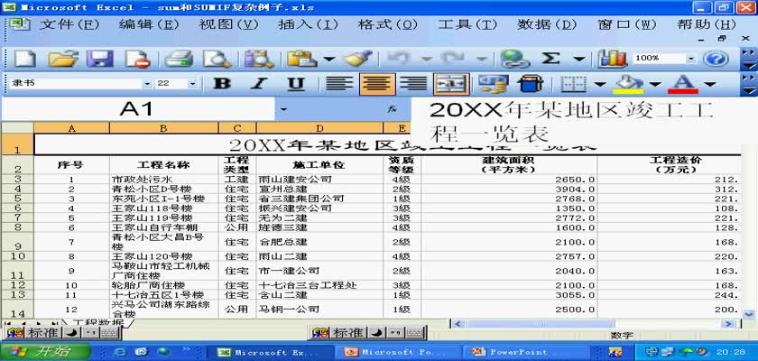Toggle Underline formatting
758x361 pixels.
[295, 84]
